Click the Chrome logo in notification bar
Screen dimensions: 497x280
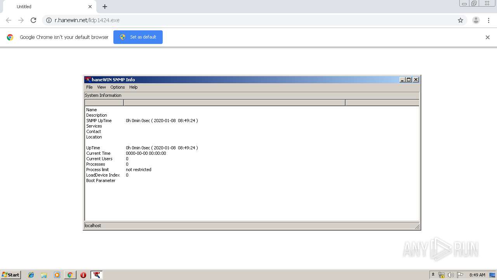(x=10, y=37)
